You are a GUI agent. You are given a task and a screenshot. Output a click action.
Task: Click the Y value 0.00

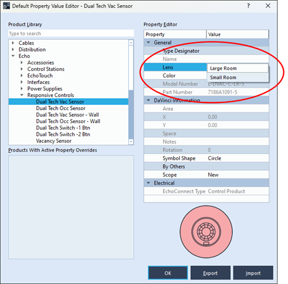coord(213,125)
